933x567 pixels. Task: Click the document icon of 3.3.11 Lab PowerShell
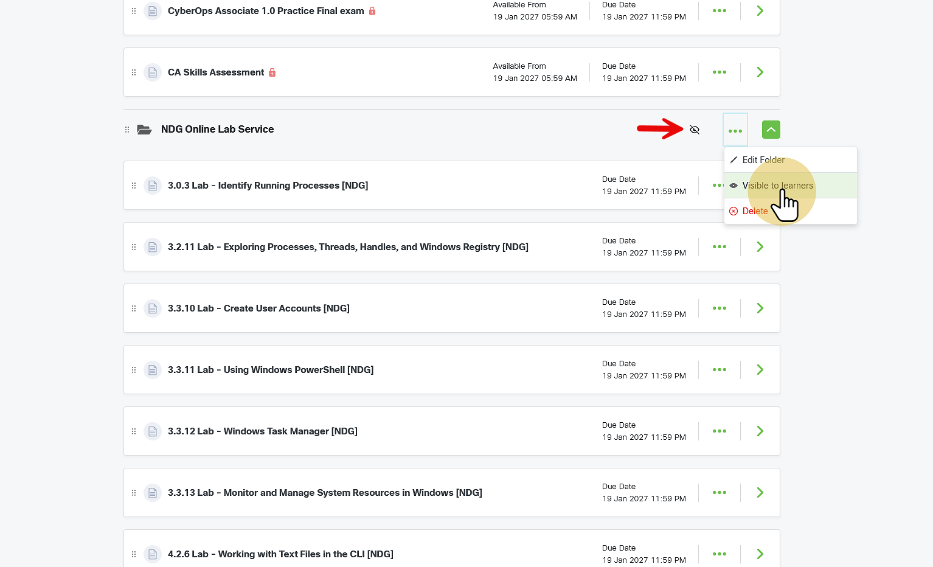(x=153, y=370)
